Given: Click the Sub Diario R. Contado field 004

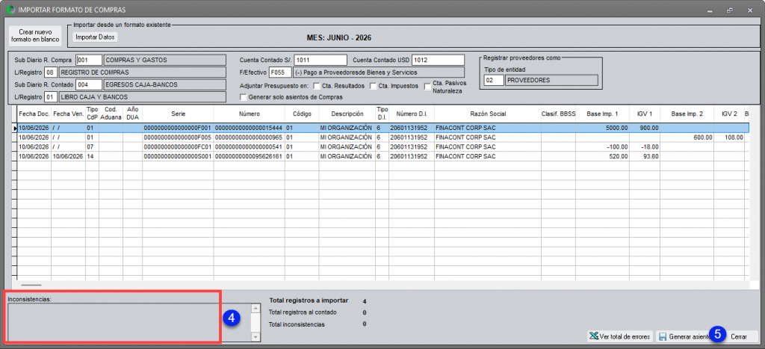Looking at the screenshot, I should (x=90, y=84).
